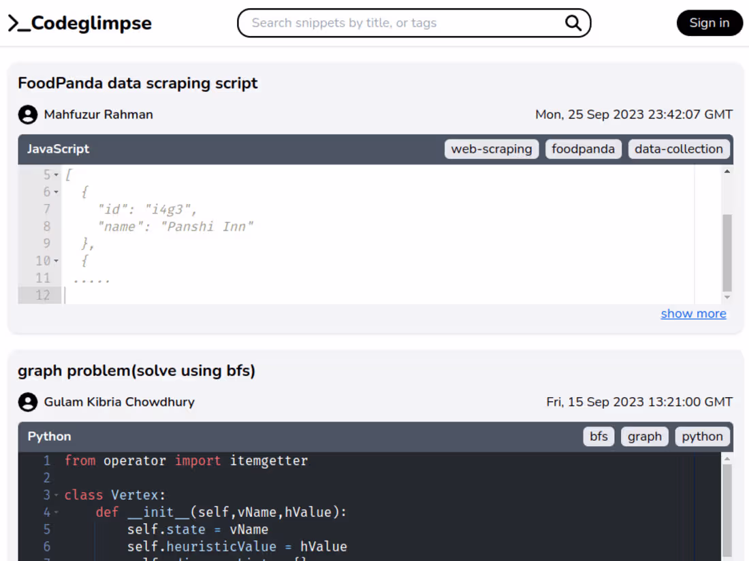749x561 pixels.
Task: Open the FoodPanda data scraping script snippet
Action: 138,83
